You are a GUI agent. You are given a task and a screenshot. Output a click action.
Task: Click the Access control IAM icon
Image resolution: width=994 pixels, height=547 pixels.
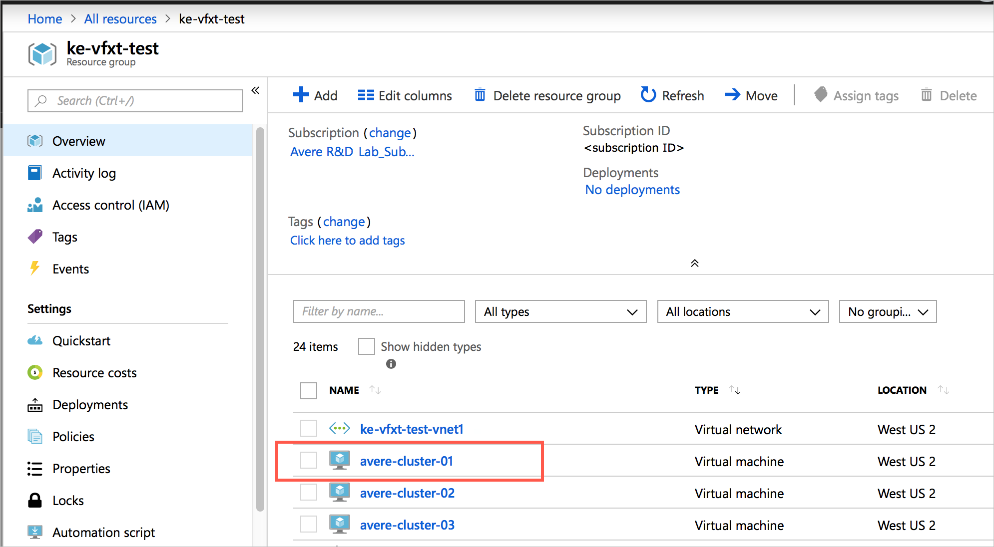point(35,205)
